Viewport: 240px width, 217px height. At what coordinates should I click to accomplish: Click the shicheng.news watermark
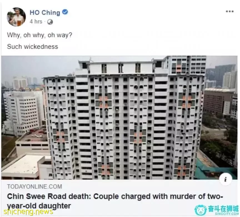[28, 212]
